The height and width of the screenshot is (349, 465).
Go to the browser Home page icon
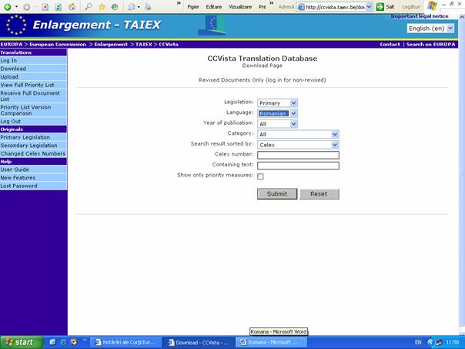(72, 7)
